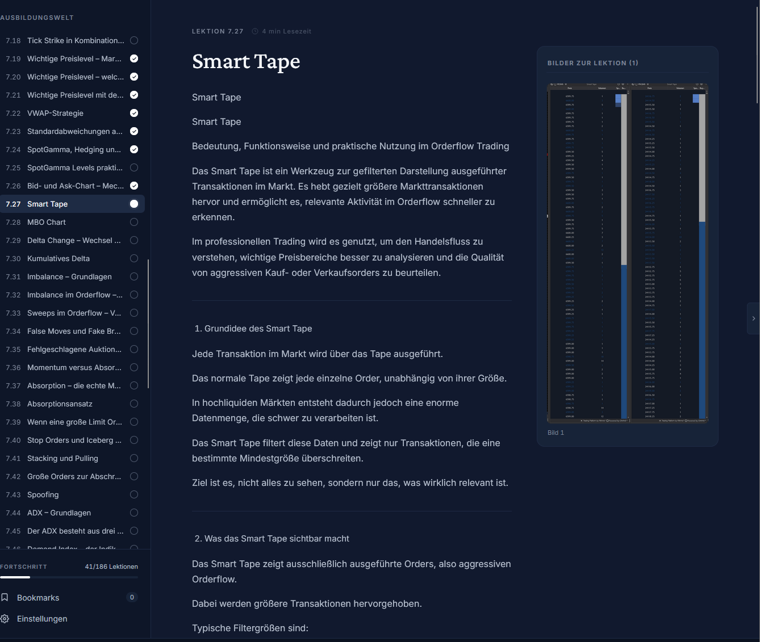Screen dimensions: 760x642
Task: Open lesson 7.35 Fehlgeschlagene Auktion
Action: coord(72,349)
